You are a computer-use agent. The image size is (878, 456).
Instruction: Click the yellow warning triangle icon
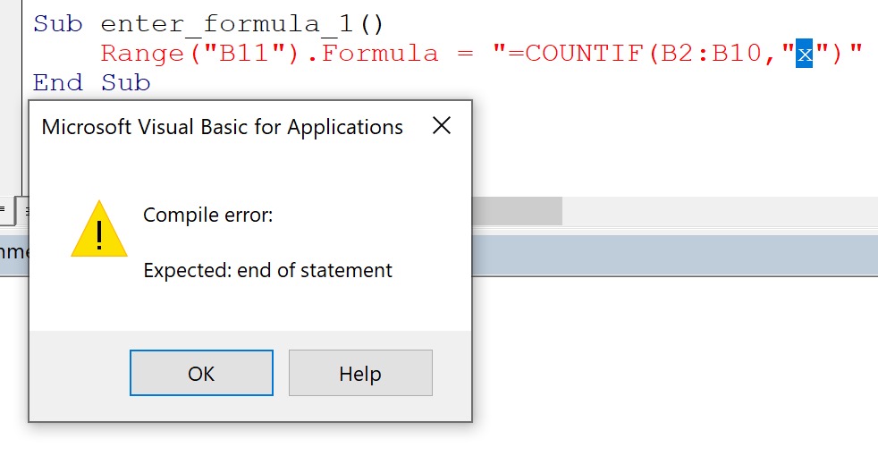coord(99,230)
